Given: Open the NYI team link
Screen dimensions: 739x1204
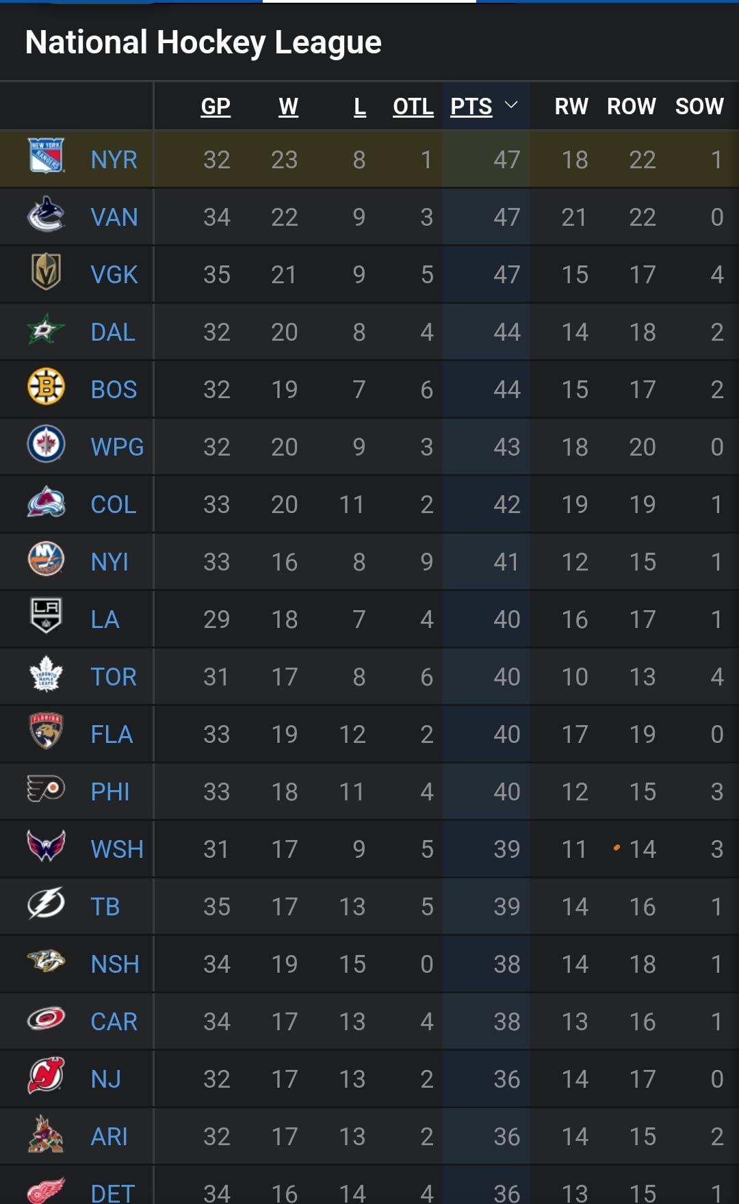Looking at the screenshot, I should point(109,562).
